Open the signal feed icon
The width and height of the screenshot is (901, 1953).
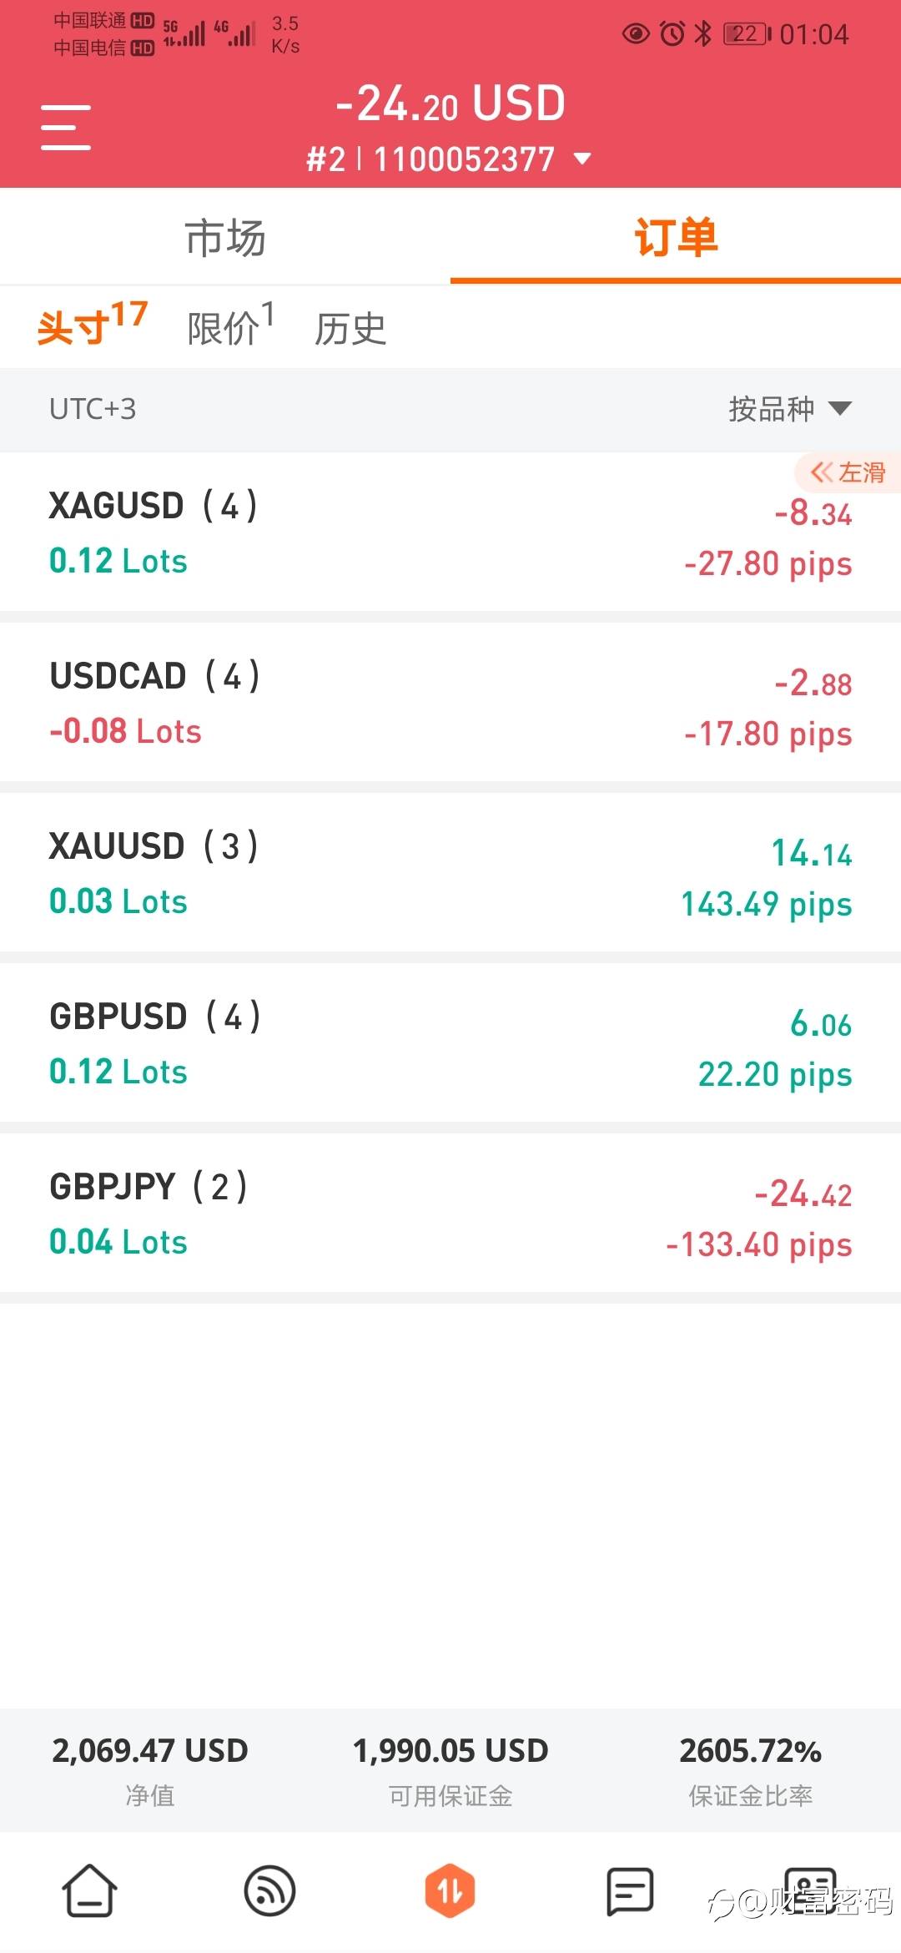click(269, 1890)
